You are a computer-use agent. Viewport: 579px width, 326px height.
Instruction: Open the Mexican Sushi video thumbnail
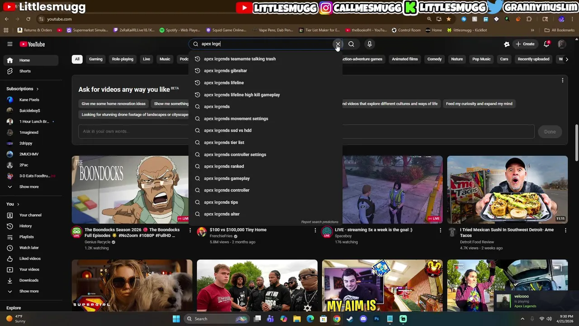(x=507, y=190)
